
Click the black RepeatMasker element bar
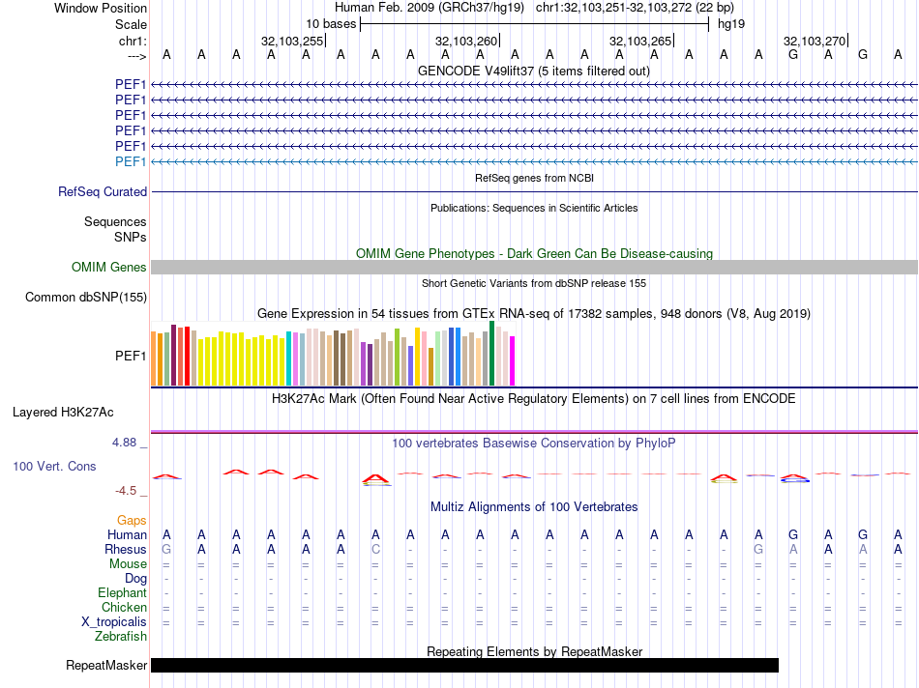pyautogui.click(x=464, y=665)
